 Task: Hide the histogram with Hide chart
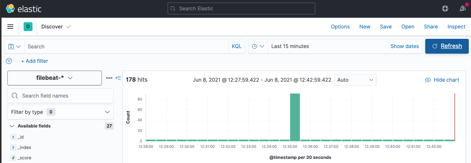tap(442, 80)
